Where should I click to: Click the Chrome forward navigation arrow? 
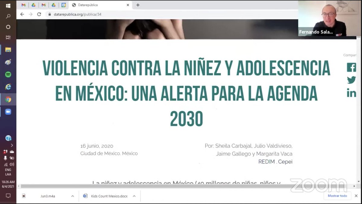coord(30,14)
